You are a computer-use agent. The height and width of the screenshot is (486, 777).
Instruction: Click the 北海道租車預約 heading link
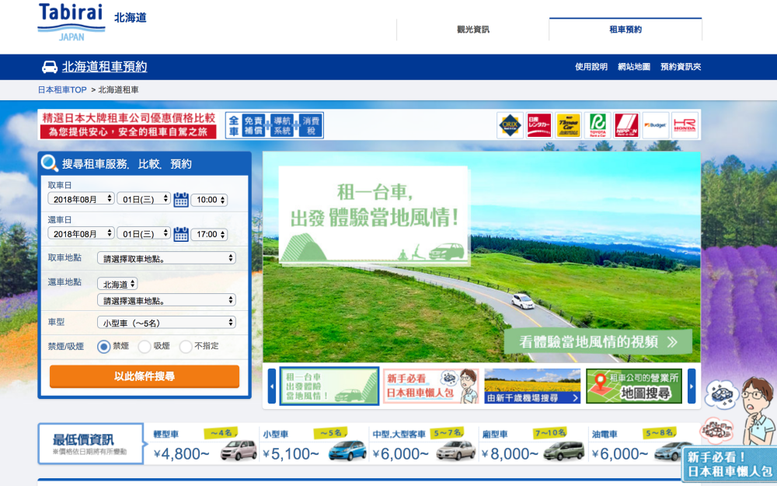(x=105, y=67)
